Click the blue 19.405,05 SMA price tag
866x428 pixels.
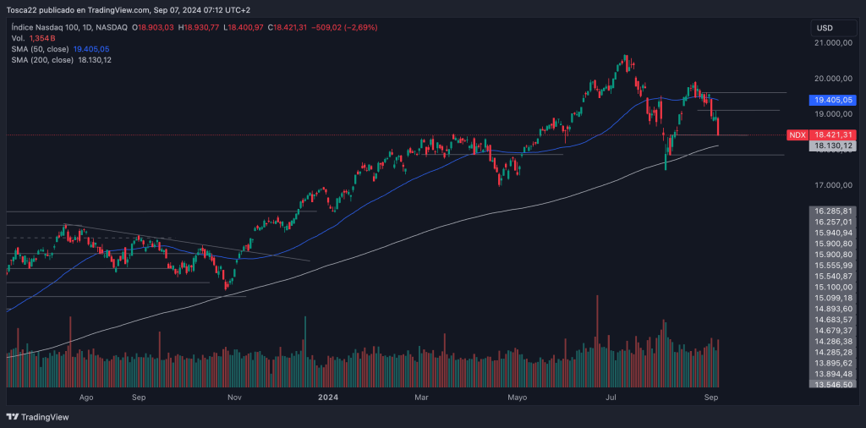(832, 99)
